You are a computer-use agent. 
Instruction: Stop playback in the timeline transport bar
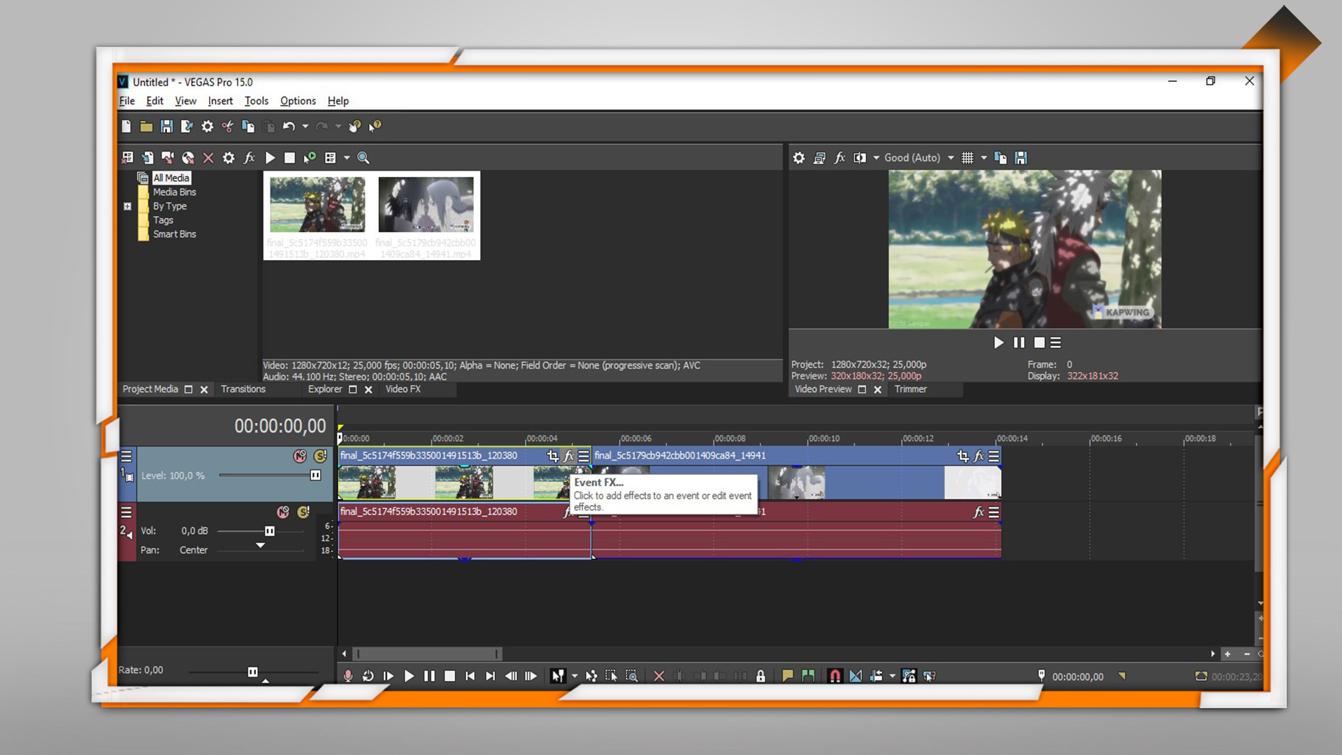pos(450,676)
